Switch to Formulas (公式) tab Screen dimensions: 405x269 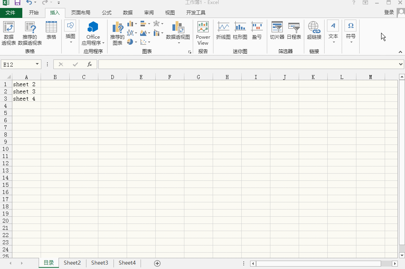(x=106, y=13)
